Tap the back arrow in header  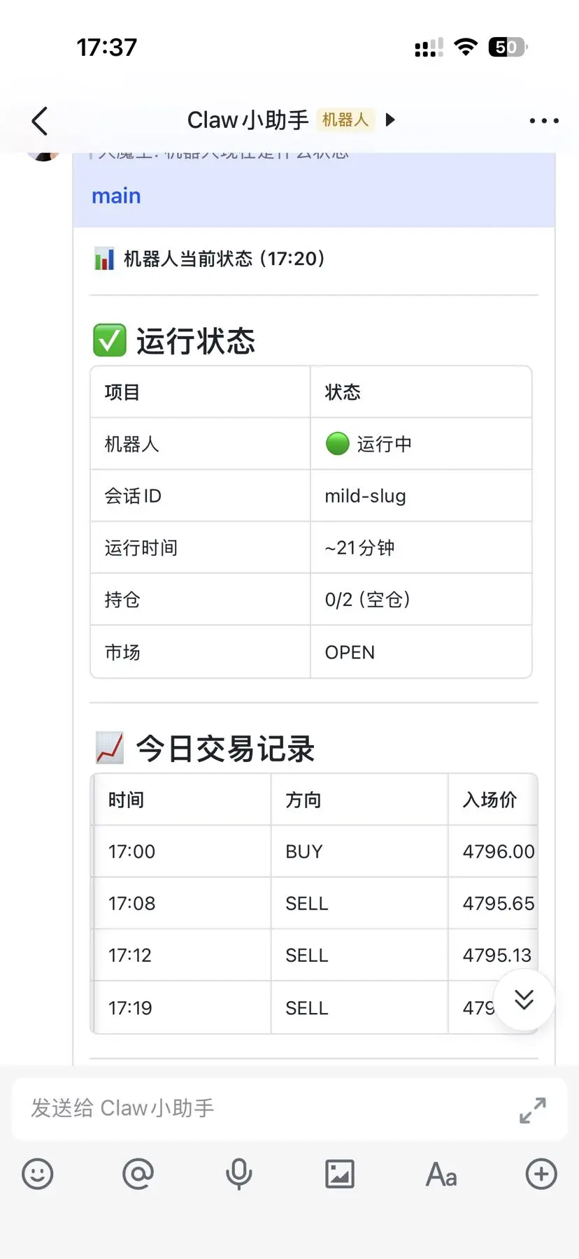(x=40, y=121)
